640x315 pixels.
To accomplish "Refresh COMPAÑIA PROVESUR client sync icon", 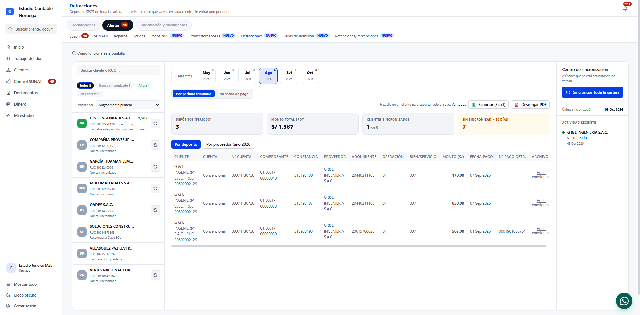I will point(155,145).
